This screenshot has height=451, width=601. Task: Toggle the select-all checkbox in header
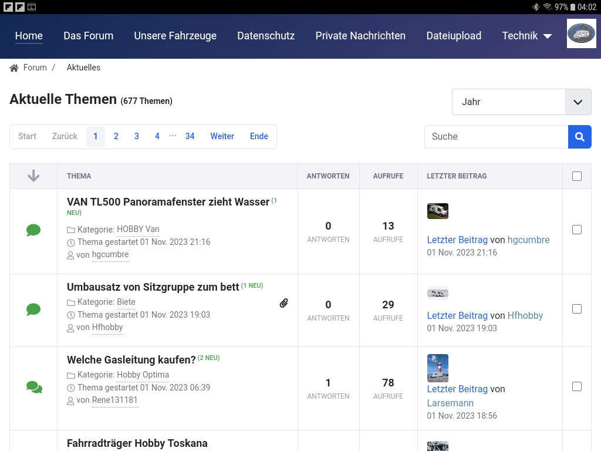tap(577, 176)
